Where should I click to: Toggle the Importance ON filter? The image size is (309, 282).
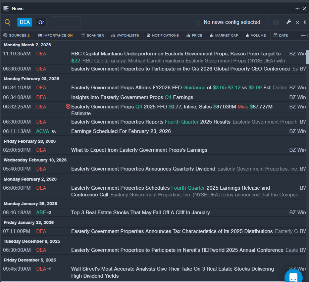[55, 35]
